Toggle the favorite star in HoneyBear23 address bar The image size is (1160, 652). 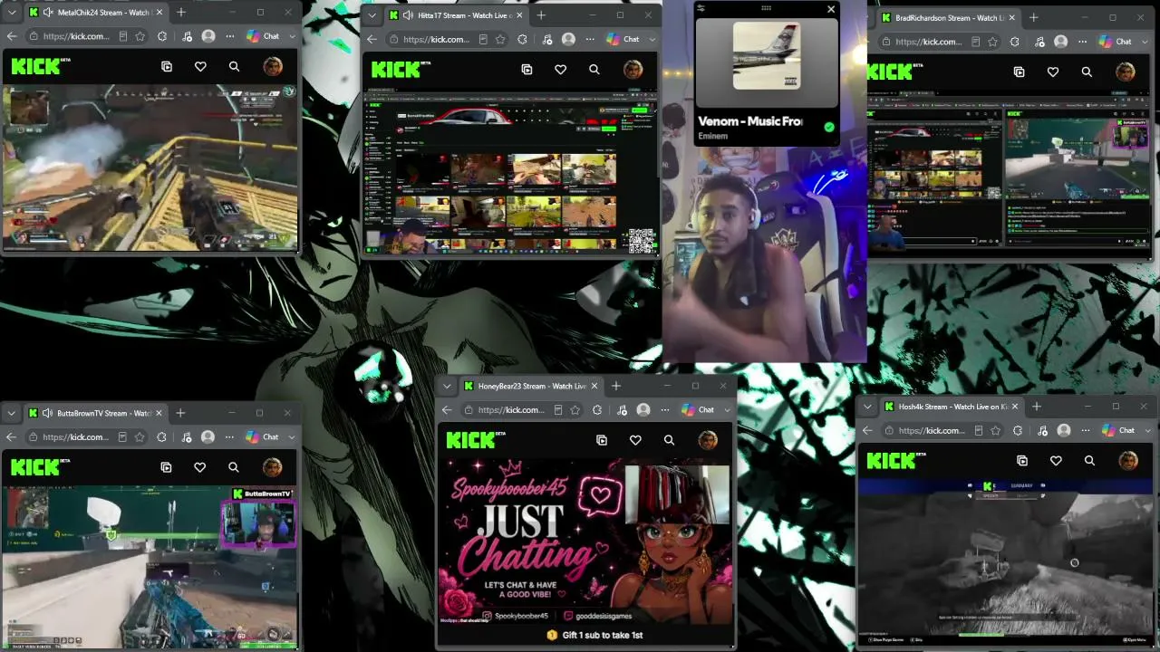(x=575, y=410)
